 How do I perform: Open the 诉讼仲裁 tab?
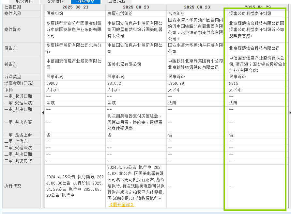tap(86, 2)
